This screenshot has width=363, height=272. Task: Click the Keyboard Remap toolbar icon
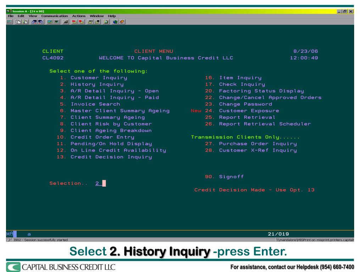click(x=66, y=22)
